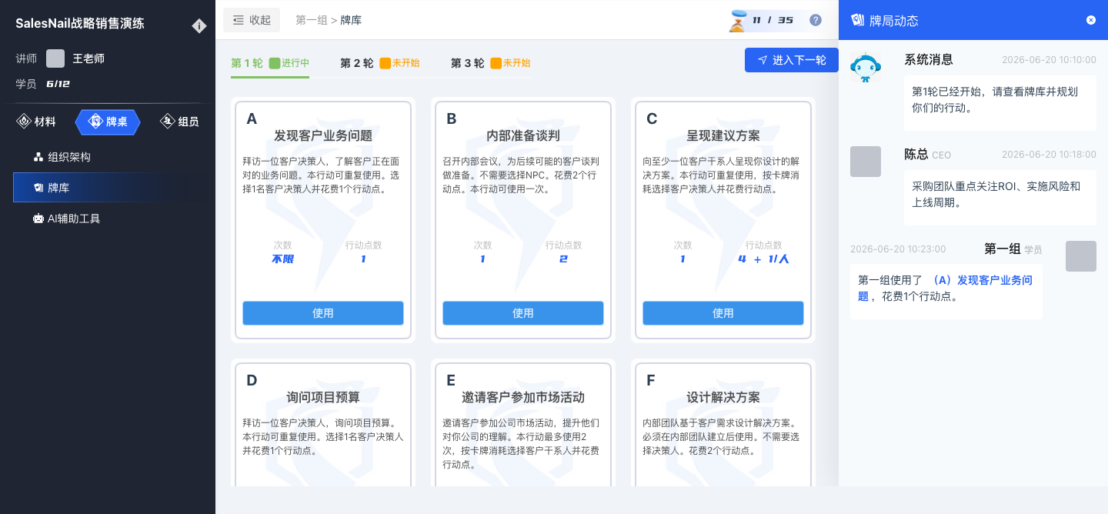Click the 牌局动态 panel cards icon

(858, 20)
